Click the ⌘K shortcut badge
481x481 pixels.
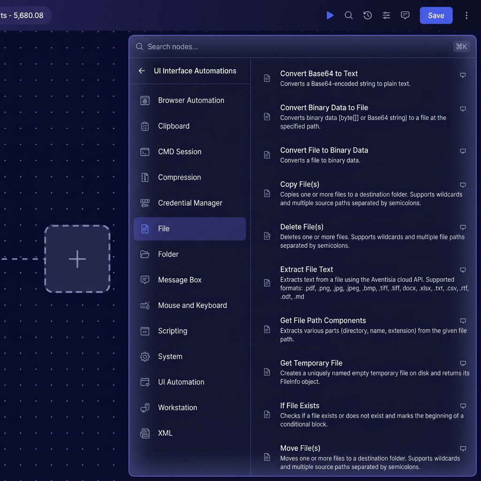click(461, 47)
